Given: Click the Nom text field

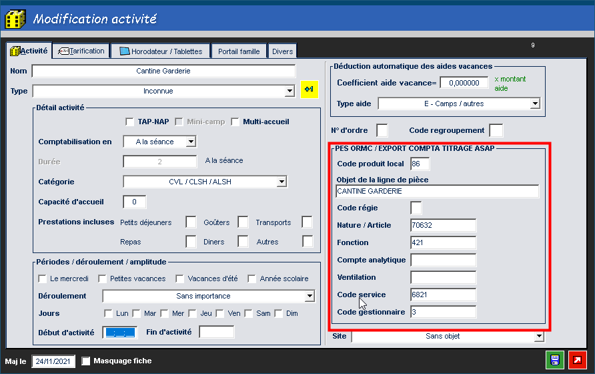Looking at the screenshot, I should (163, 71).
